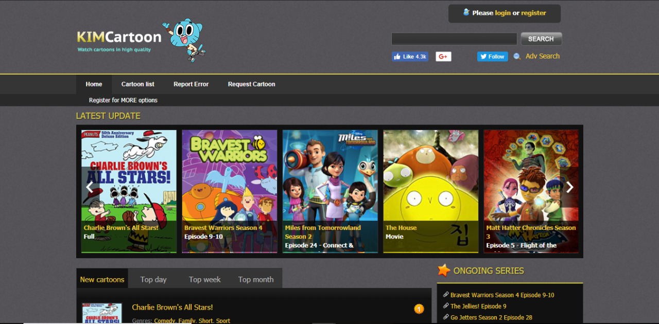Click the LATEST UPDATE heading
The image size is (659, 324).
(x=108, y=116)
